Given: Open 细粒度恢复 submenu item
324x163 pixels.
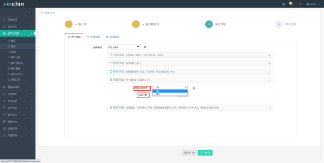Looking at the screenshot, I should tap(17, 63).
